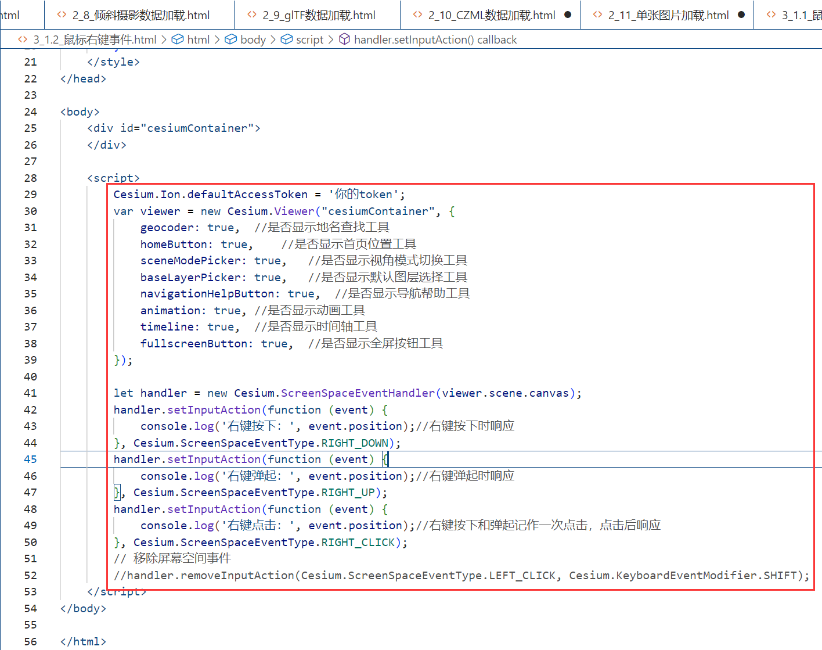Screen dimensions: 822x650
Task: Place cursor on 'Cesium.Ion.defaultAccessToken' text
Action: click(211, 195)
